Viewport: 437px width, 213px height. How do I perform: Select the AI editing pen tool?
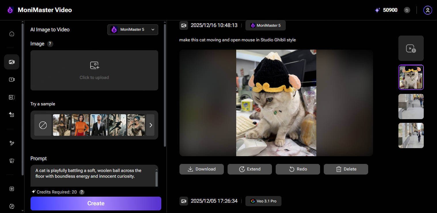click(x=12, y=143)
